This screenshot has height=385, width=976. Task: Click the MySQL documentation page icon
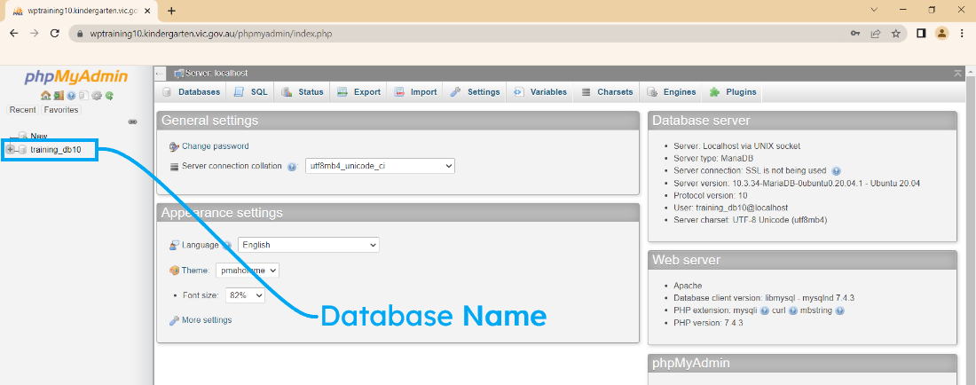(x=84, y=95)
